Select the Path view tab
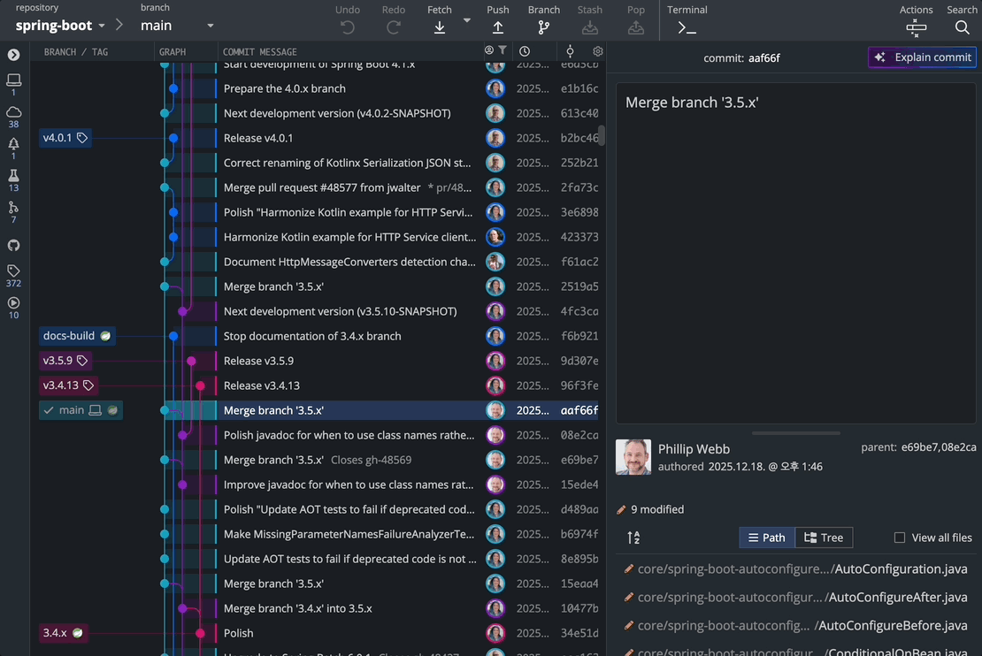 tap(766, 538)
